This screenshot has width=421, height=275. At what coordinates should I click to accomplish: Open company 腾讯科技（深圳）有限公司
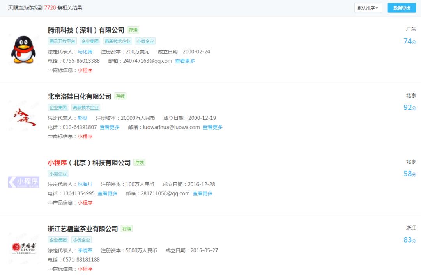(x=86, y=30)
